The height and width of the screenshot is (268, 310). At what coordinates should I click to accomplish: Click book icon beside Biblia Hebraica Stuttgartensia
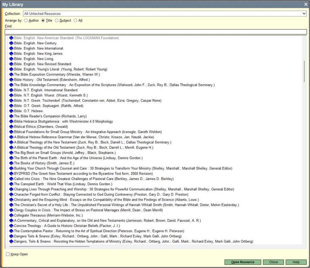[x=11, y=121]
